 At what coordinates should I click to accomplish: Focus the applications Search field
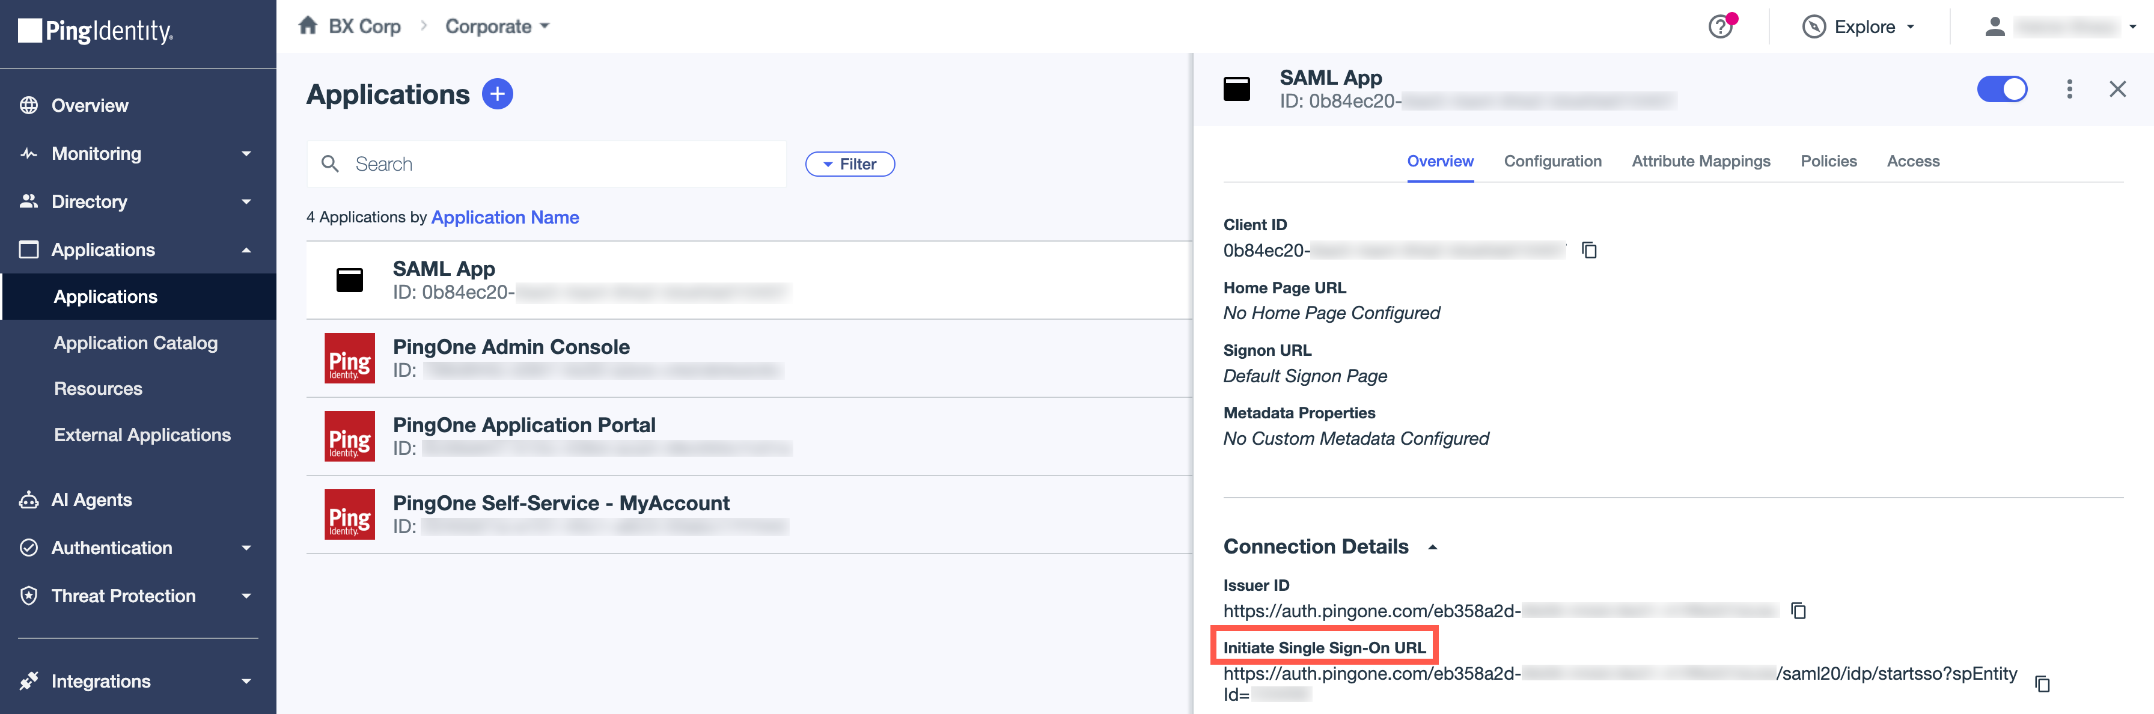click(x=546, y=164)
